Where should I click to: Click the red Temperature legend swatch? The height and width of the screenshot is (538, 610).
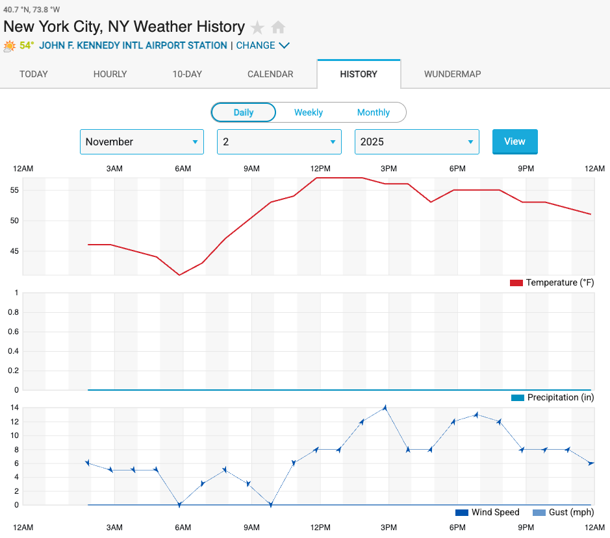tap(516, 282)
